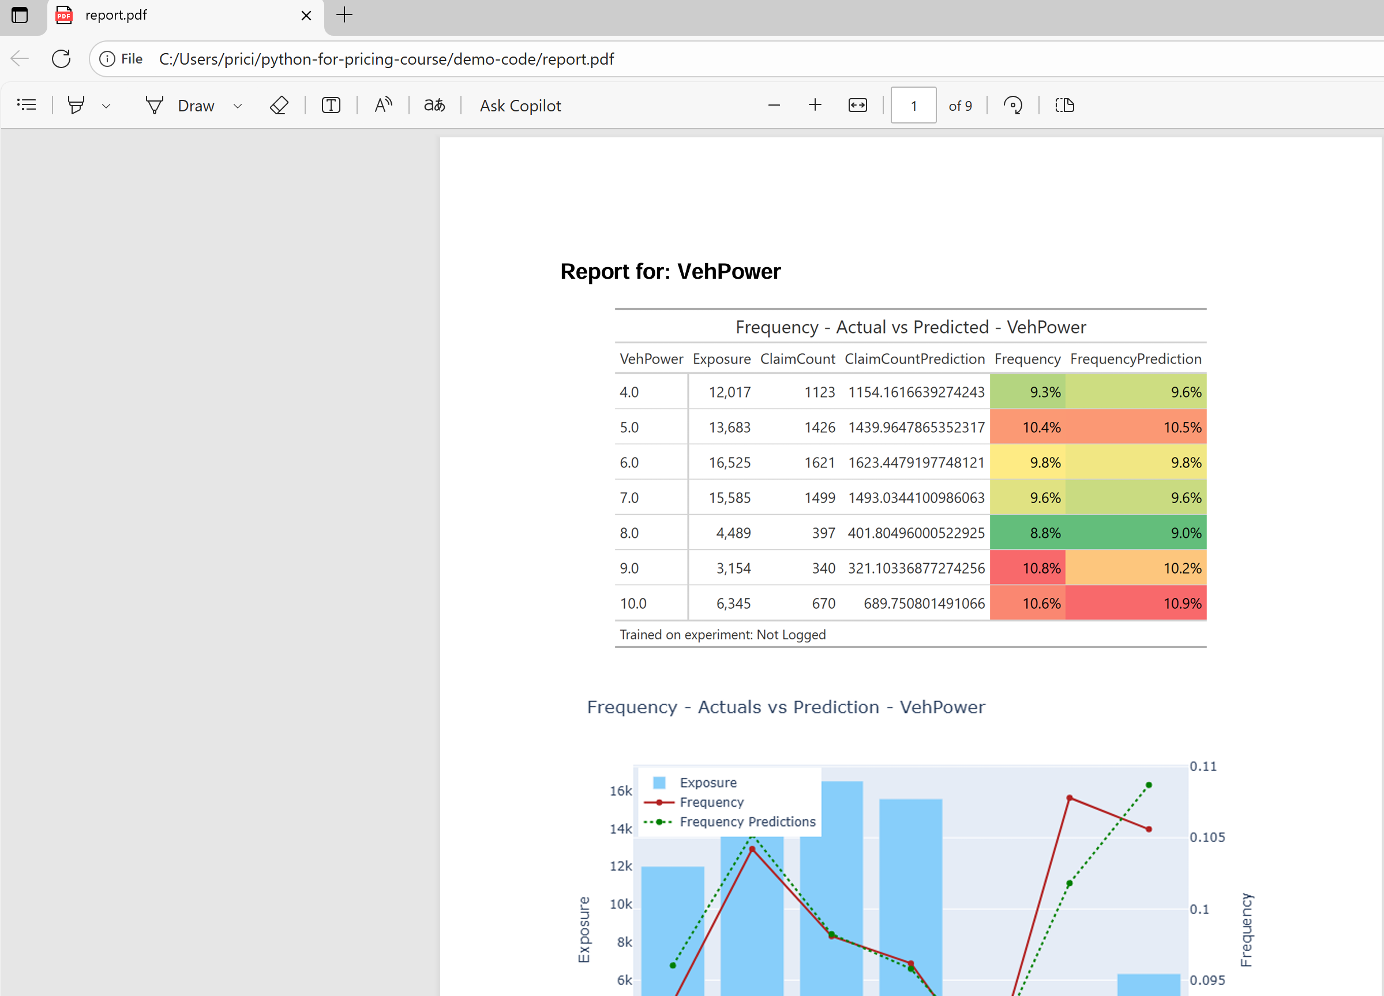This screenshot has height=996, width=1384.
Task: Start Read aloud for the PDF
Action: pyautogui.click(x=382, y=105)
